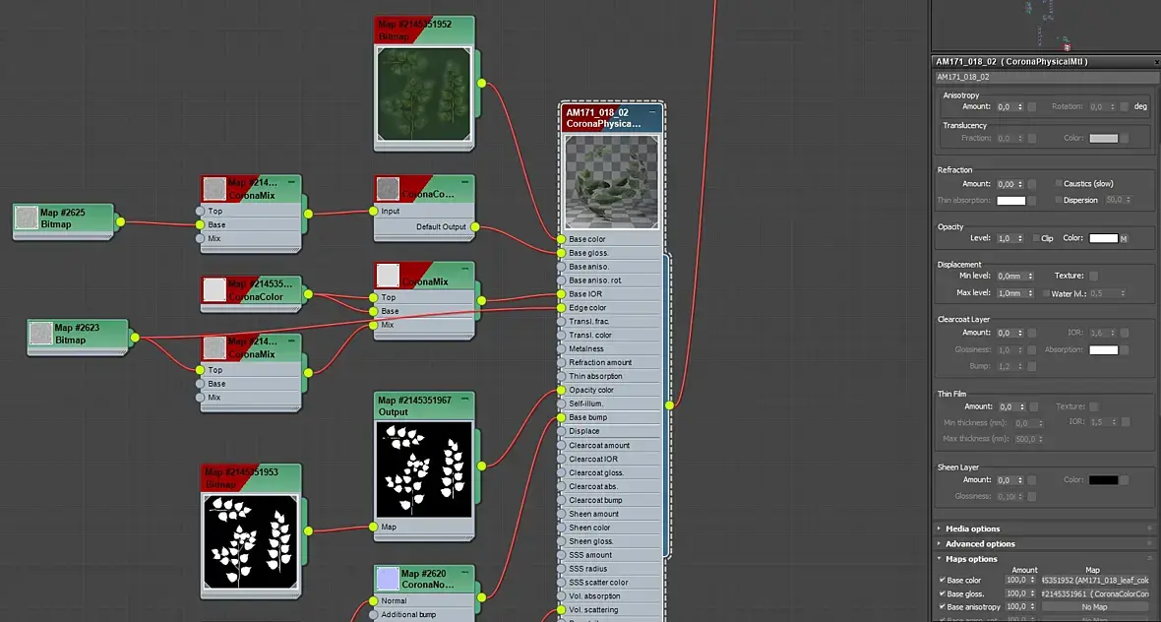Click the Map #2623 Bitmap output socket
1161x622 pixels.
135,338
